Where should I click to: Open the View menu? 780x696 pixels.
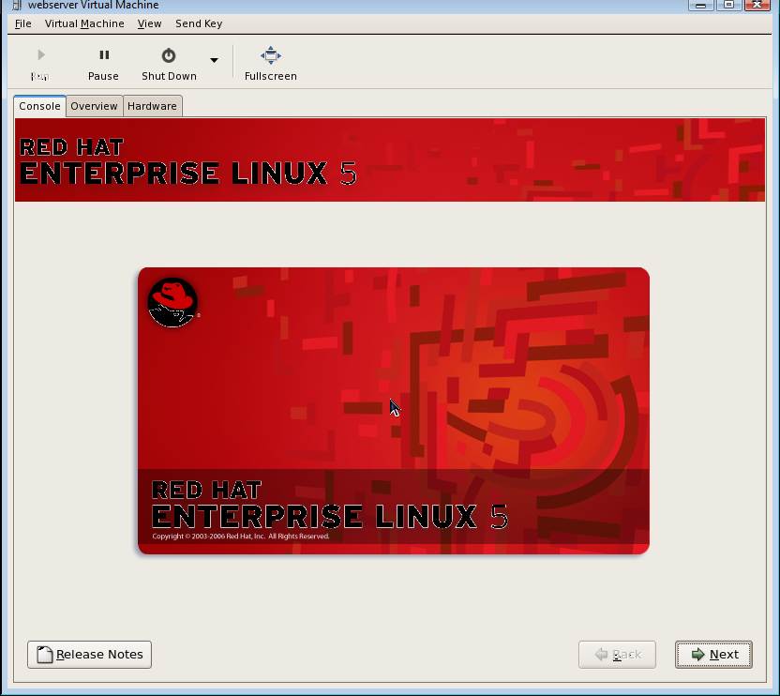tap(149, 23)
